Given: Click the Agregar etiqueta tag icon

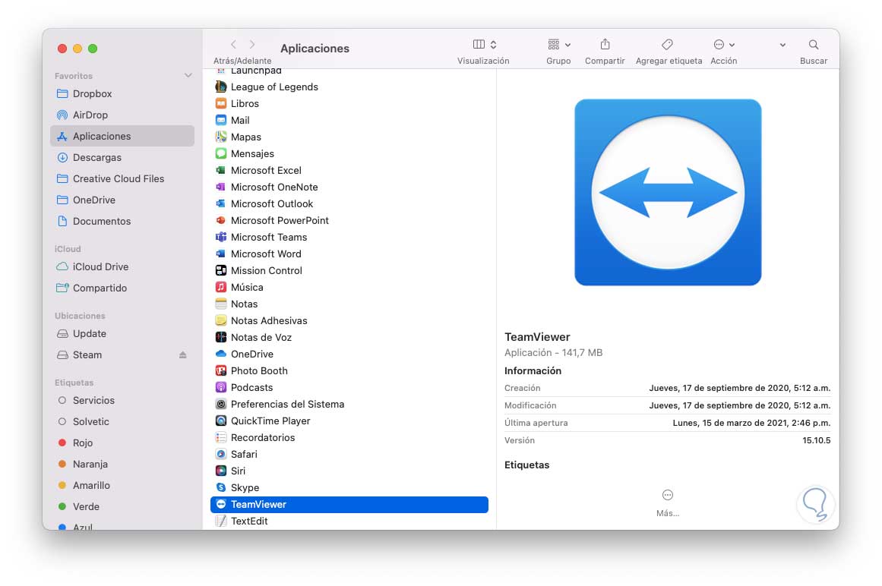Looking at the screenshot, I should tap(667, 44).
